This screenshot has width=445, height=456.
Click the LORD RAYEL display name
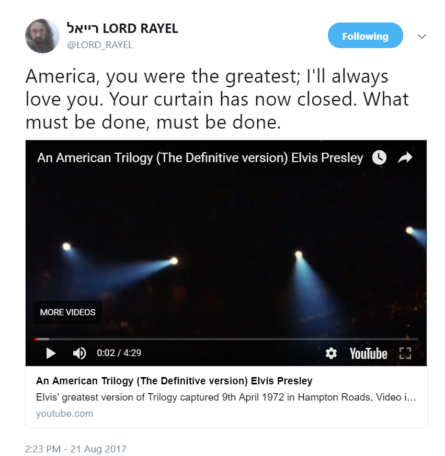122,28
